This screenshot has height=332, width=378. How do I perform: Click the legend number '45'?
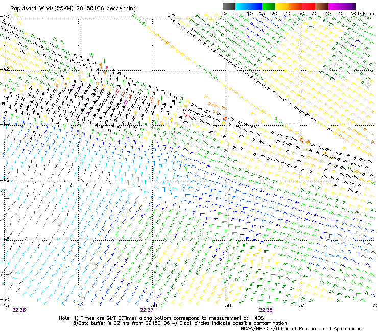pyautogui.click(x=341, y=14)
